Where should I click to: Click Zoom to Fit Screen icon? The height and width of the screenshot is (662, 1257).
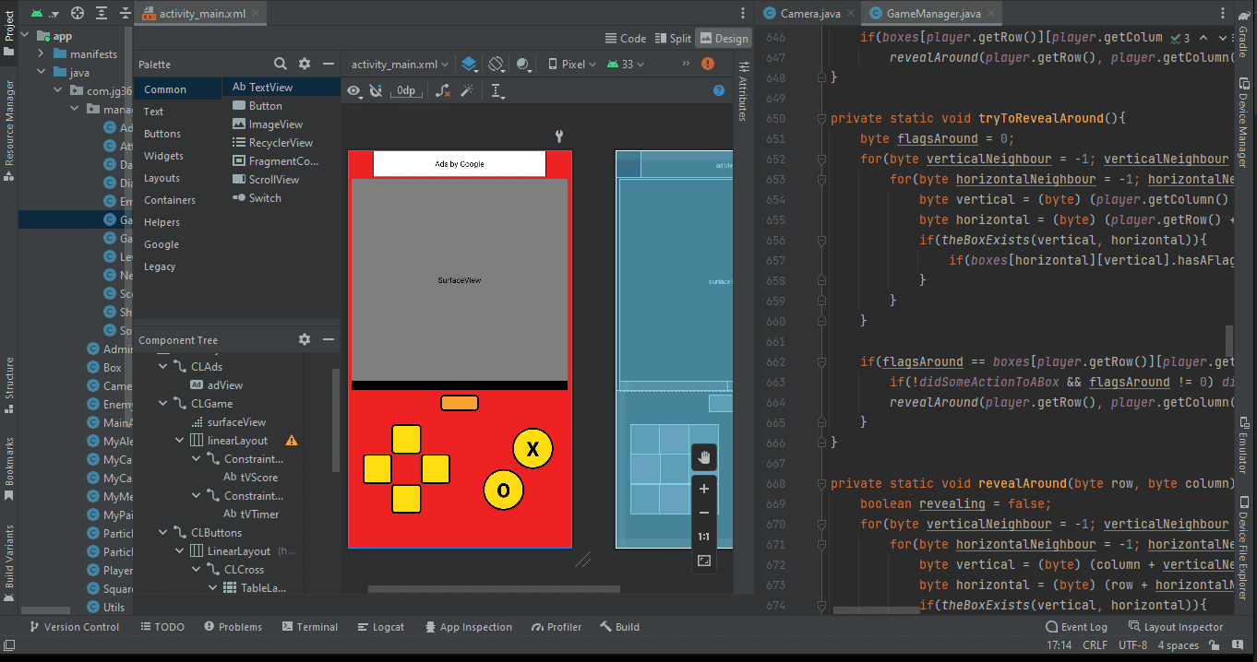click(x=704, y=561)
